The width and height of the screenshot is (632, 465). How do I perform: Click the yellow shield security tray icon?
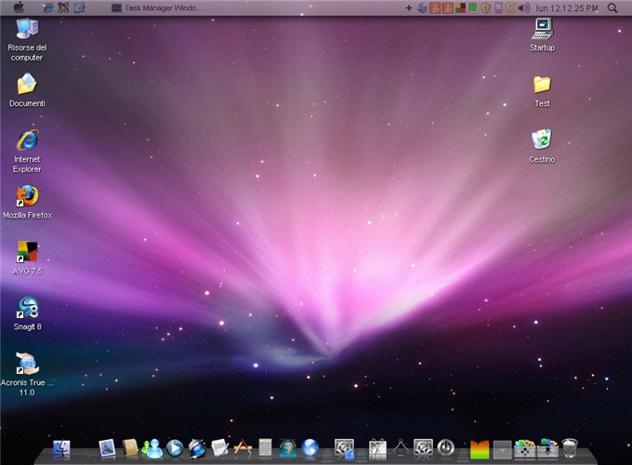(x=486, y=7)
